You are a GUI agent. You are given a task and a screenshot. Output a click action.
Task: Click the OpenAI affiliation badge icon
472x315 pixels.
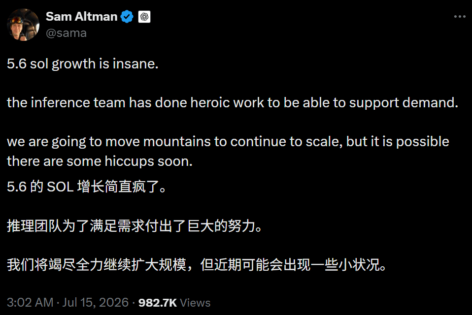[144, 17]
